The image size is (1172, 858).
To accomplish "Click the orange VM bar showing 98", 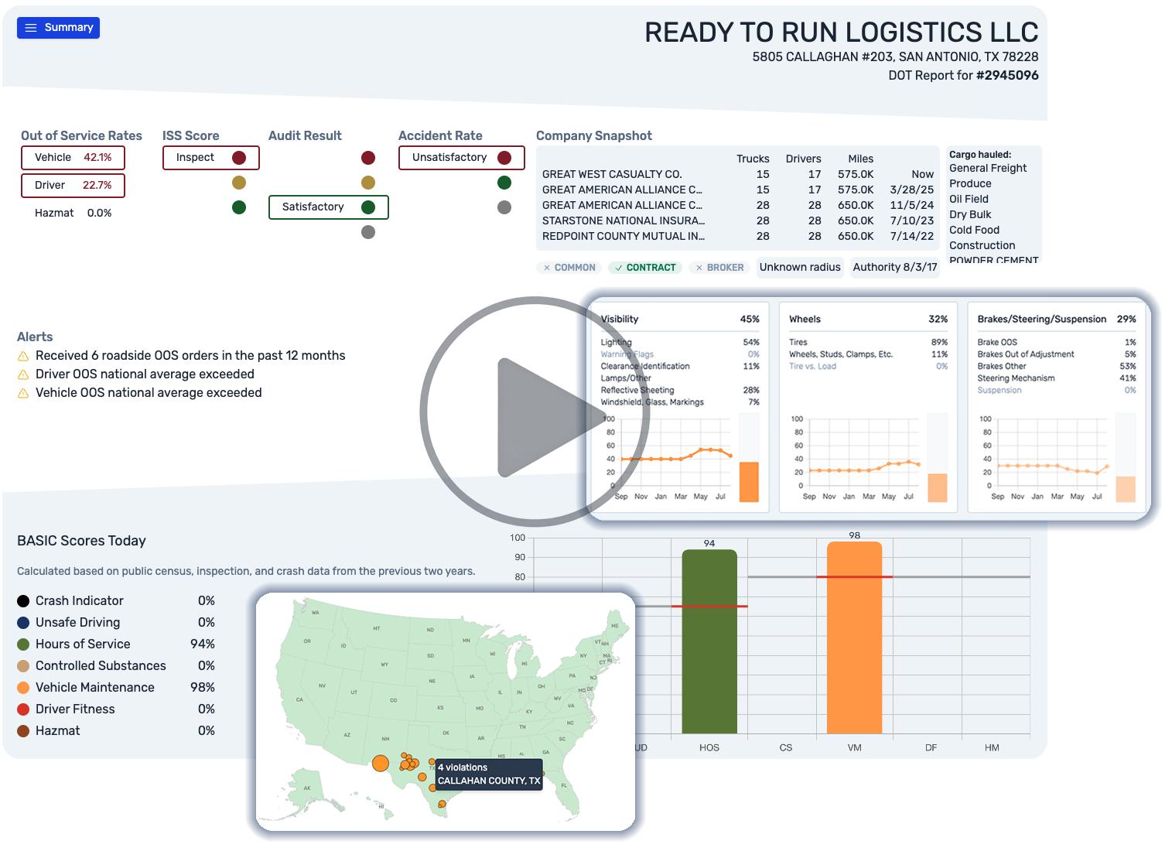I will [854, 638].
